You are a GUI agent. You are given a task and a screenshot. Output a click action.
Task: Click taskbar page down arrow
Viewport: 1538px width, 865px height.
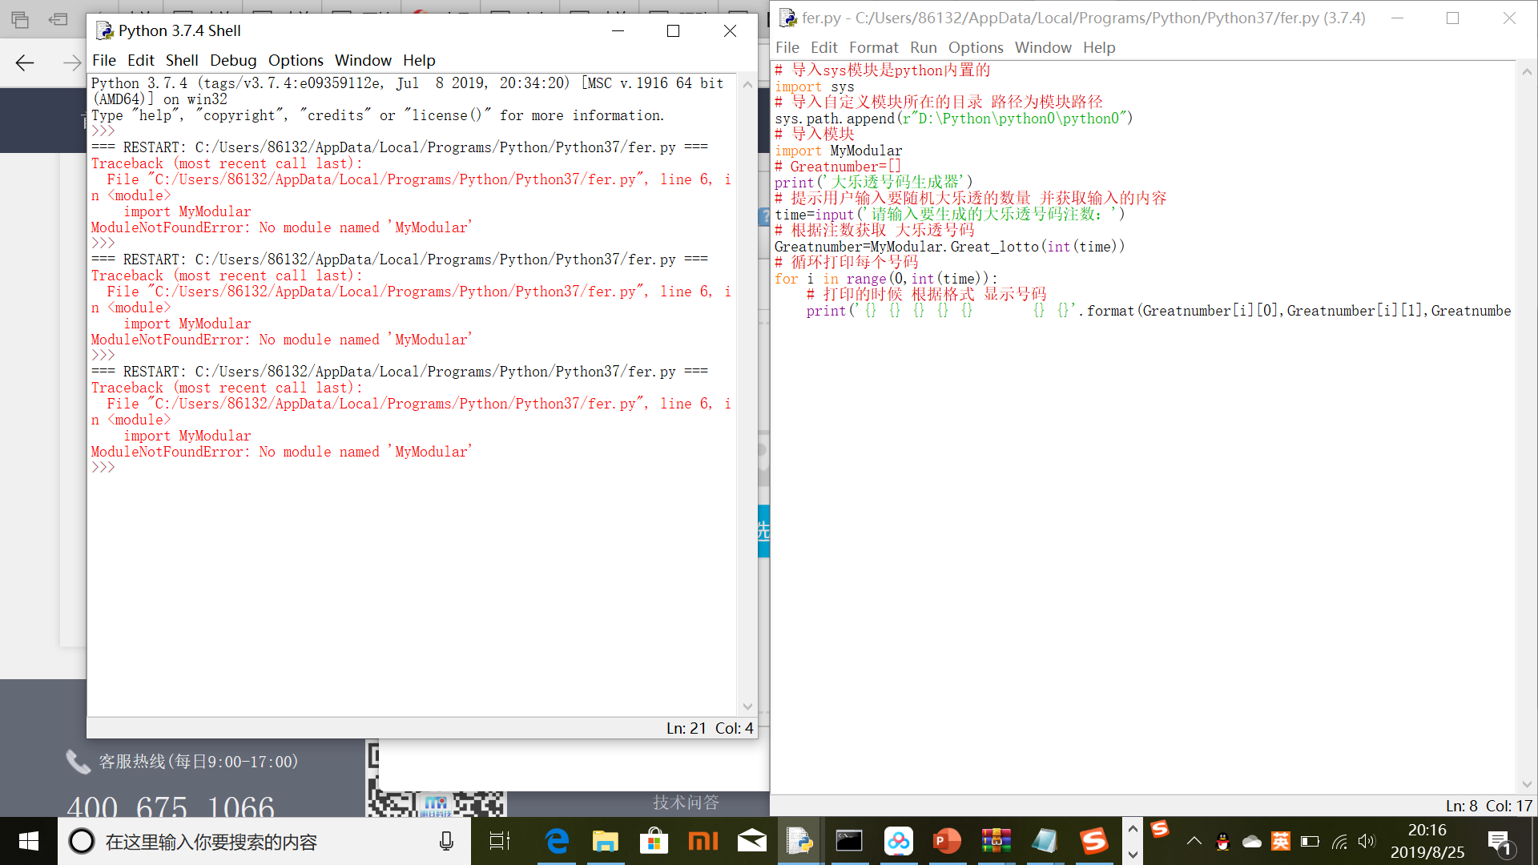pyautogui.click(x=1133, y=855)
